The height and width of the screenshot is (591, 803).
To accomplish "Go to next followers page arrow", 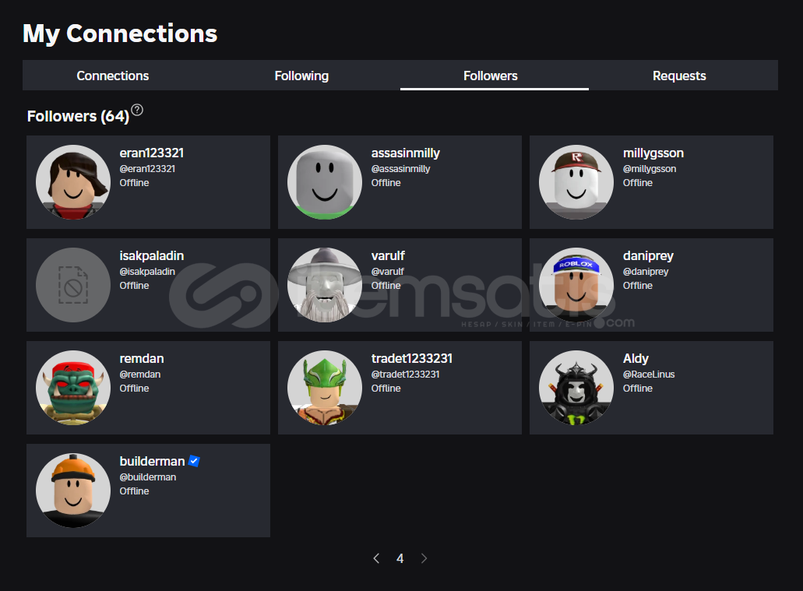I will [424, 558].
